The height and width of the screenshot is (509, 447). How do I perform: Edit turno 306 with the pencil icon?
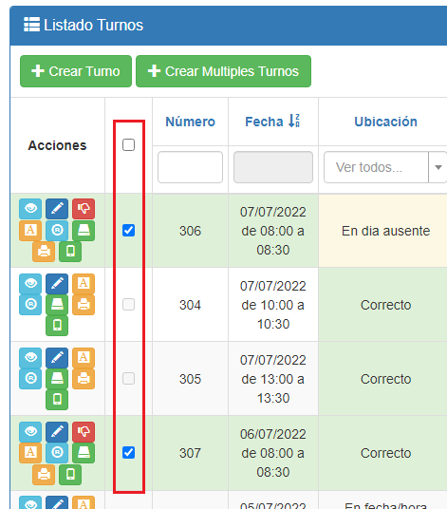[57, 208]
